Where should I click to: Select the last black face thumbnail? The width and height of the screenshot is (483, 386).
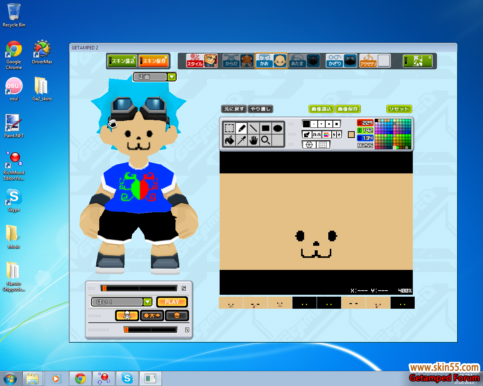403,303
